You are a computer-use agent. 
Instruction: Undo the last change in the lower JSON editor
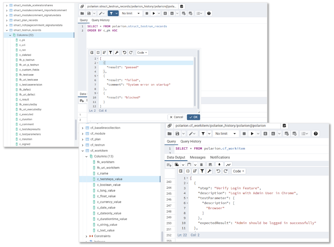click(218, 171)
